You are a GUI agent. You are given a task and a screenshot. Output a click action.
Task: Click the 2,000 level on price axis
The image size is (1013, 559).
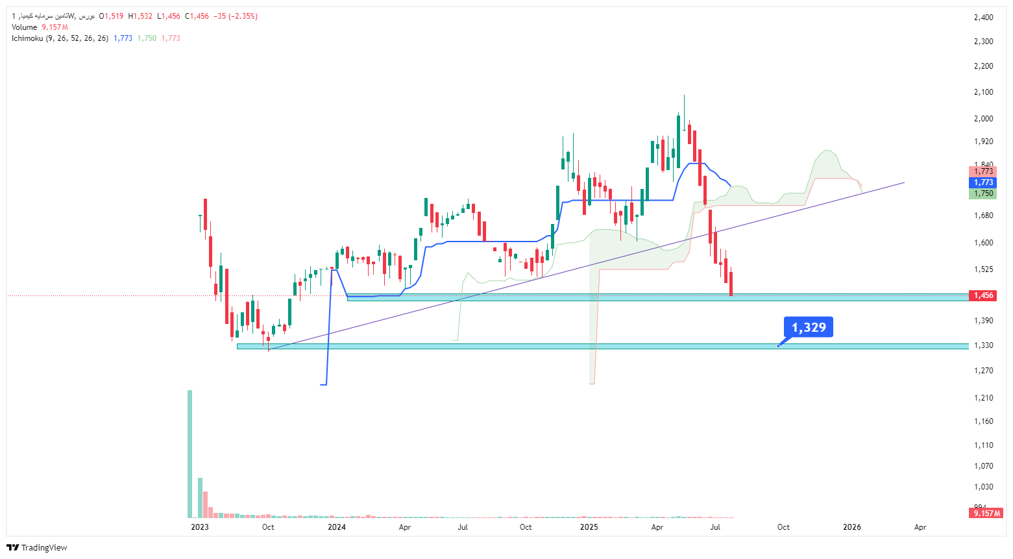984,118
